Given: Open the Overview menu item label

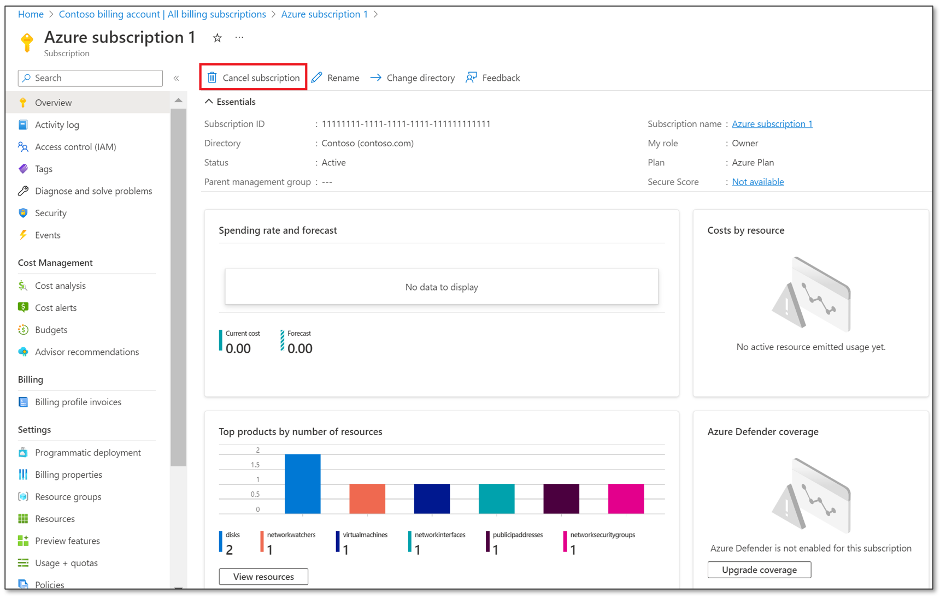Looking at the screenshot, I should point(53,103).
